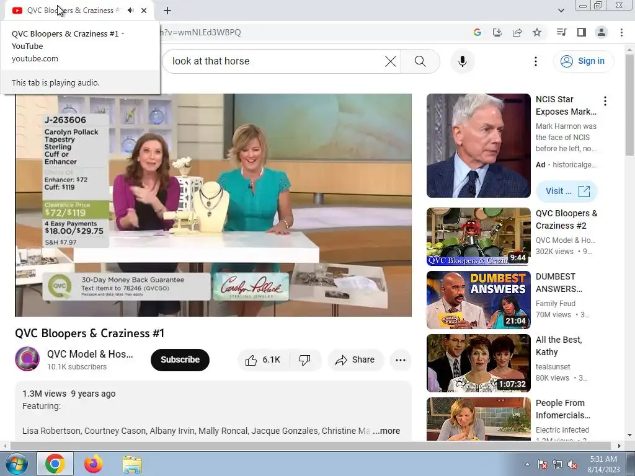
Task: Open Chrome's three-dot menu
Action: pos(621,32)
